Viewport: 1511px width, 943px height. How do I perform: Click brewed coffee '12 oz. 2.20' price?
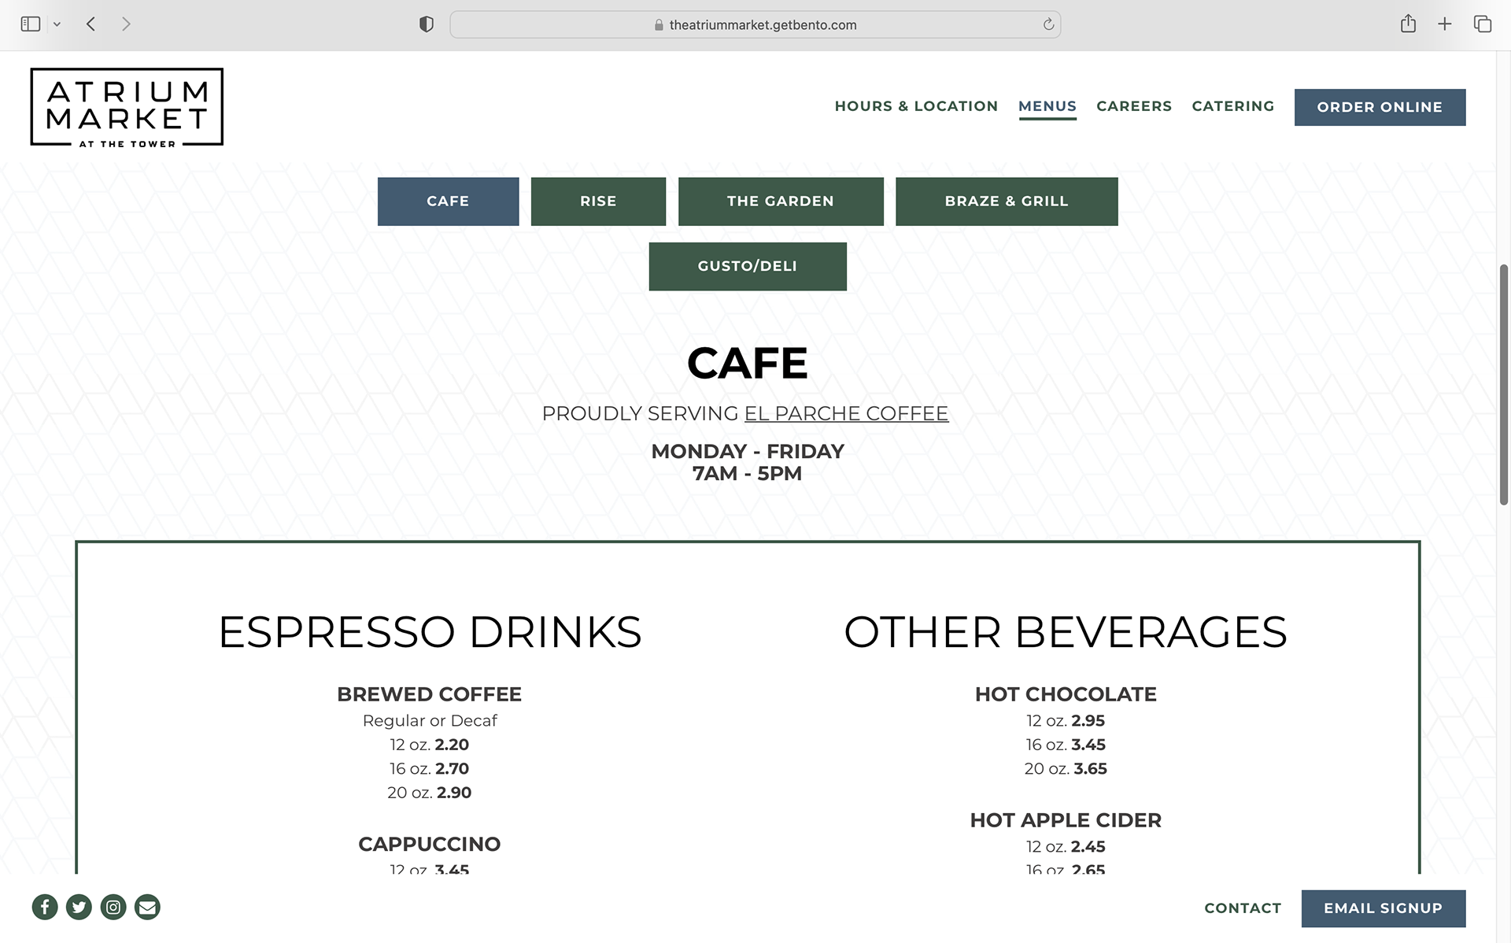coord(430,745)
